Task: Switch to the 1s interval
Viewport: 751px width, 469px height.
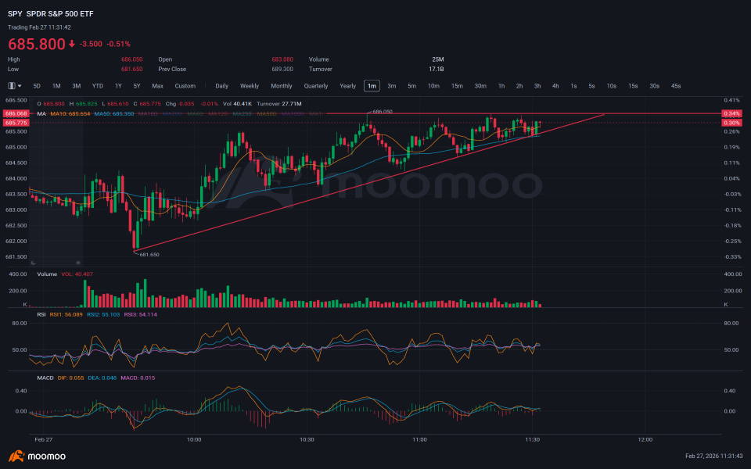Action: click(x=573, y=86)
